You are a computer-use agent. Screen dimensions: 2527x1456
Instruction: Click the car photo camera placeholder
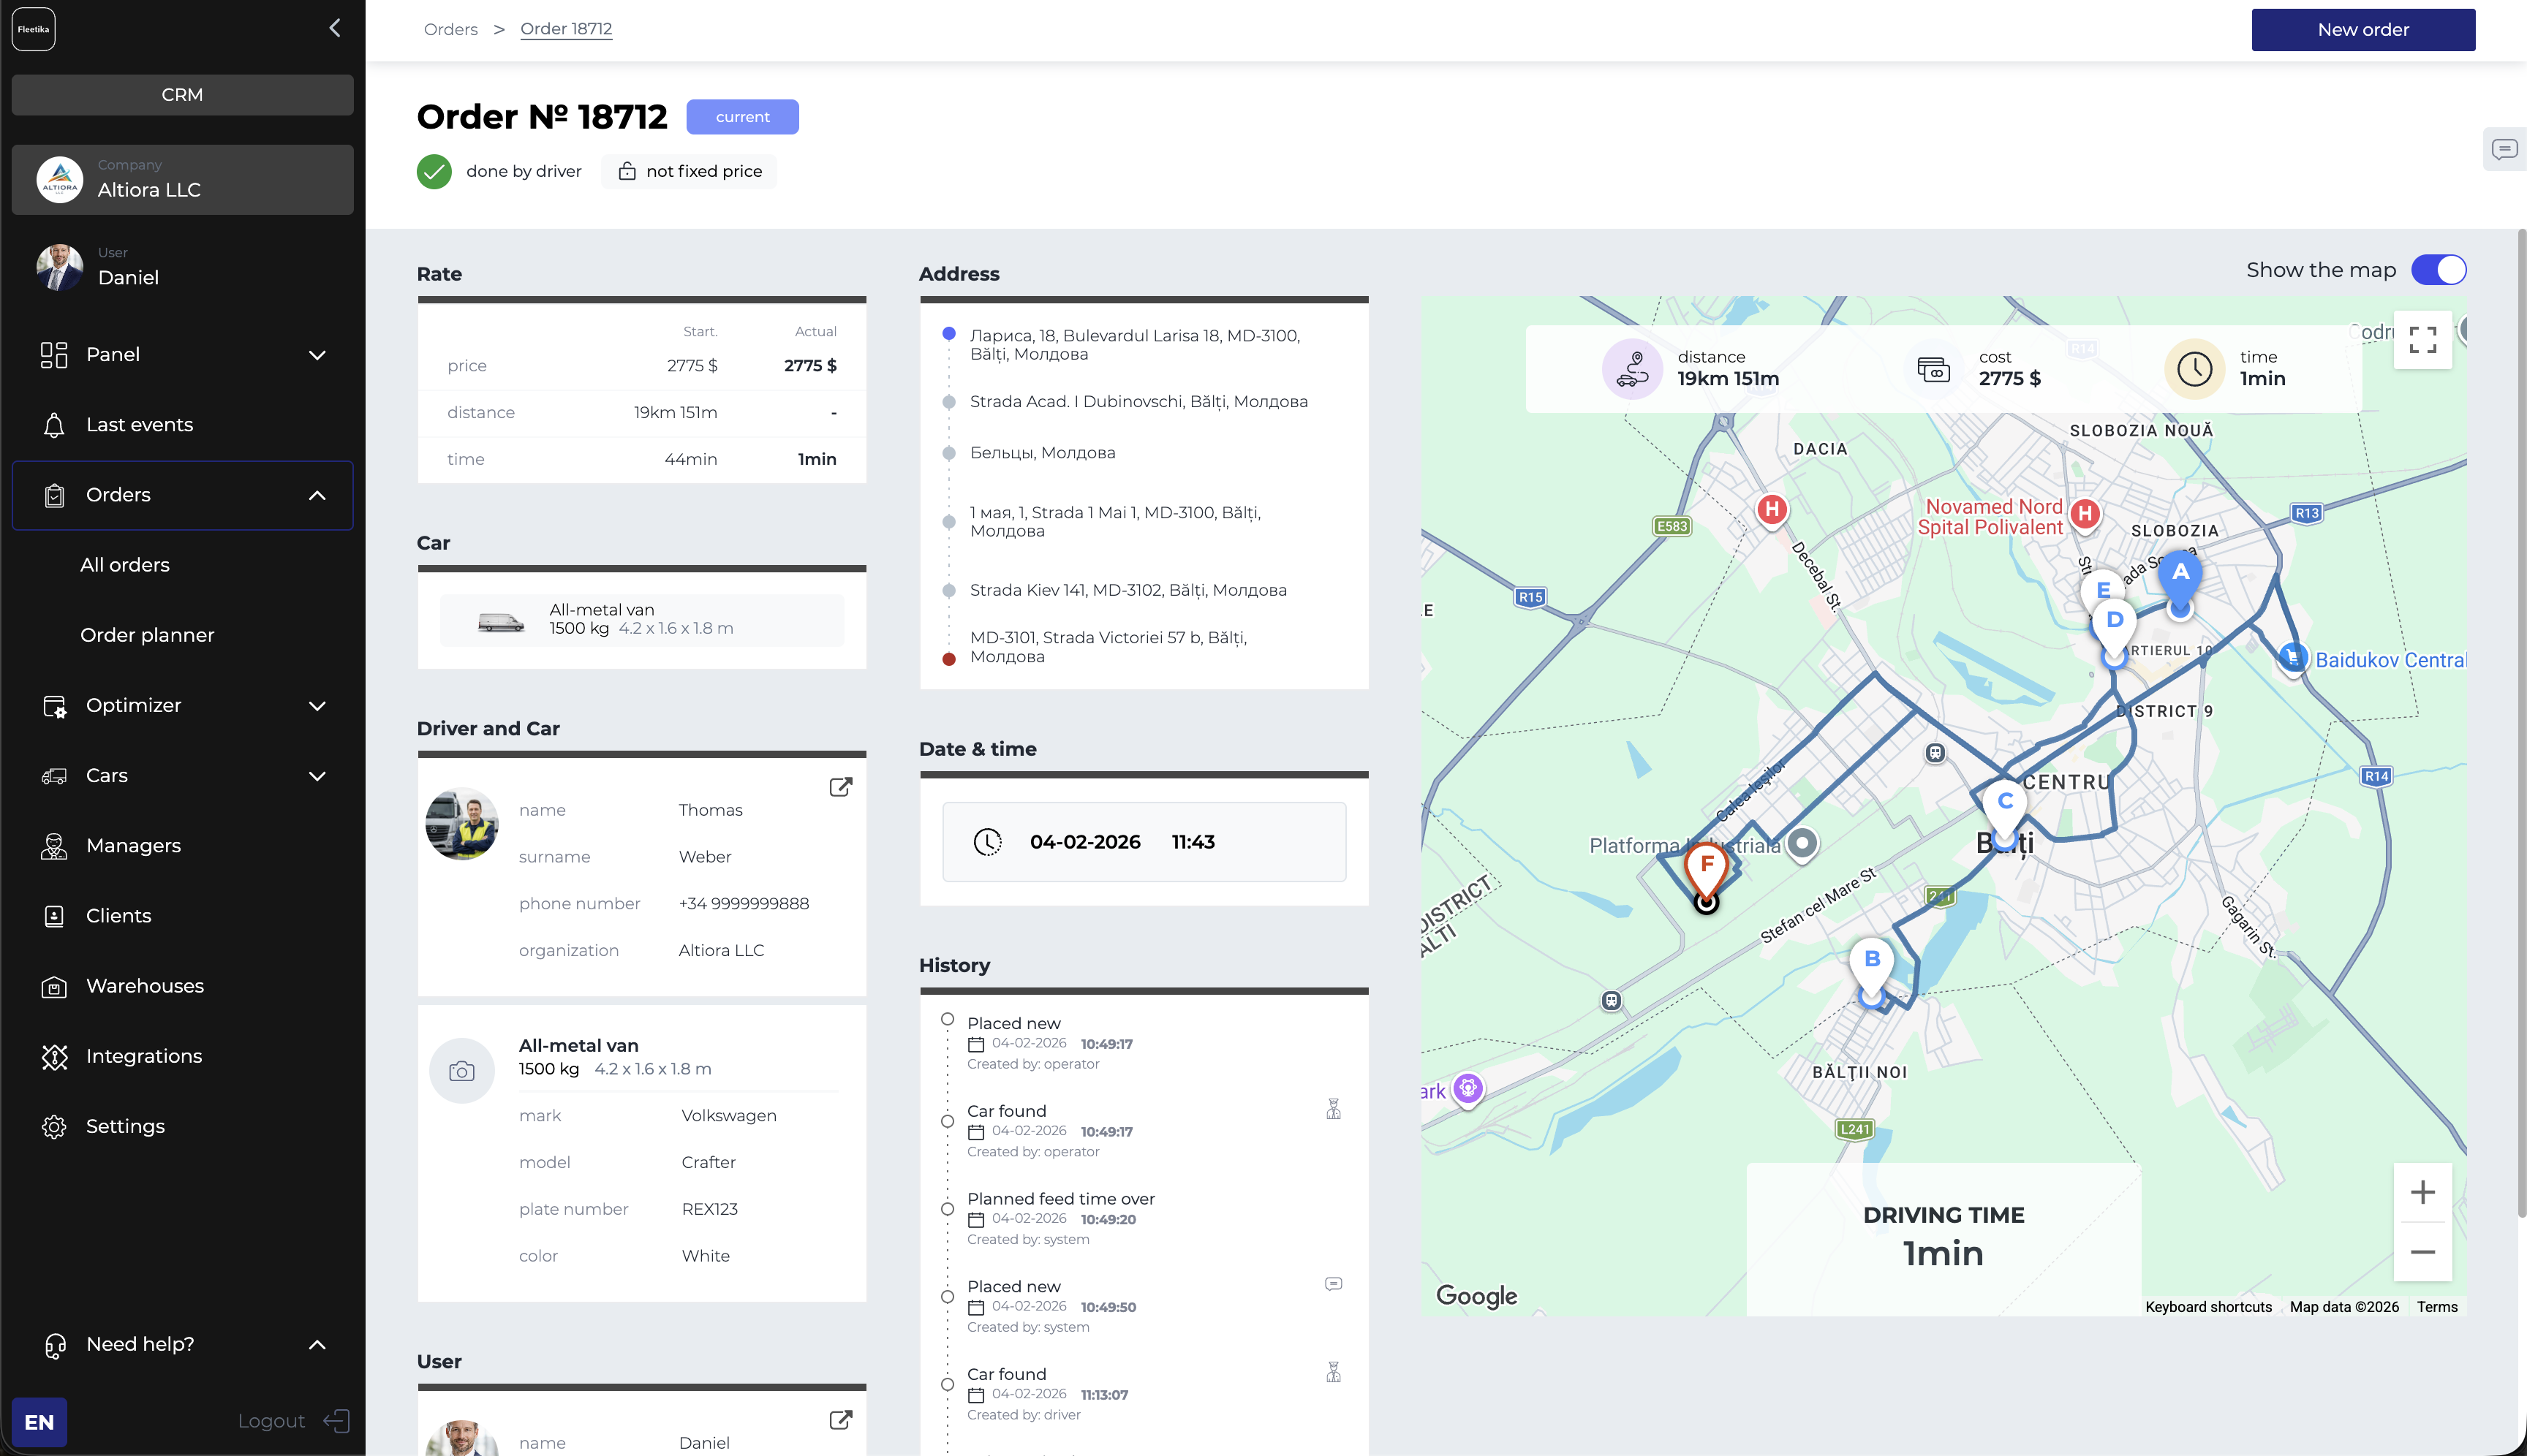[x=461, y=1071]
